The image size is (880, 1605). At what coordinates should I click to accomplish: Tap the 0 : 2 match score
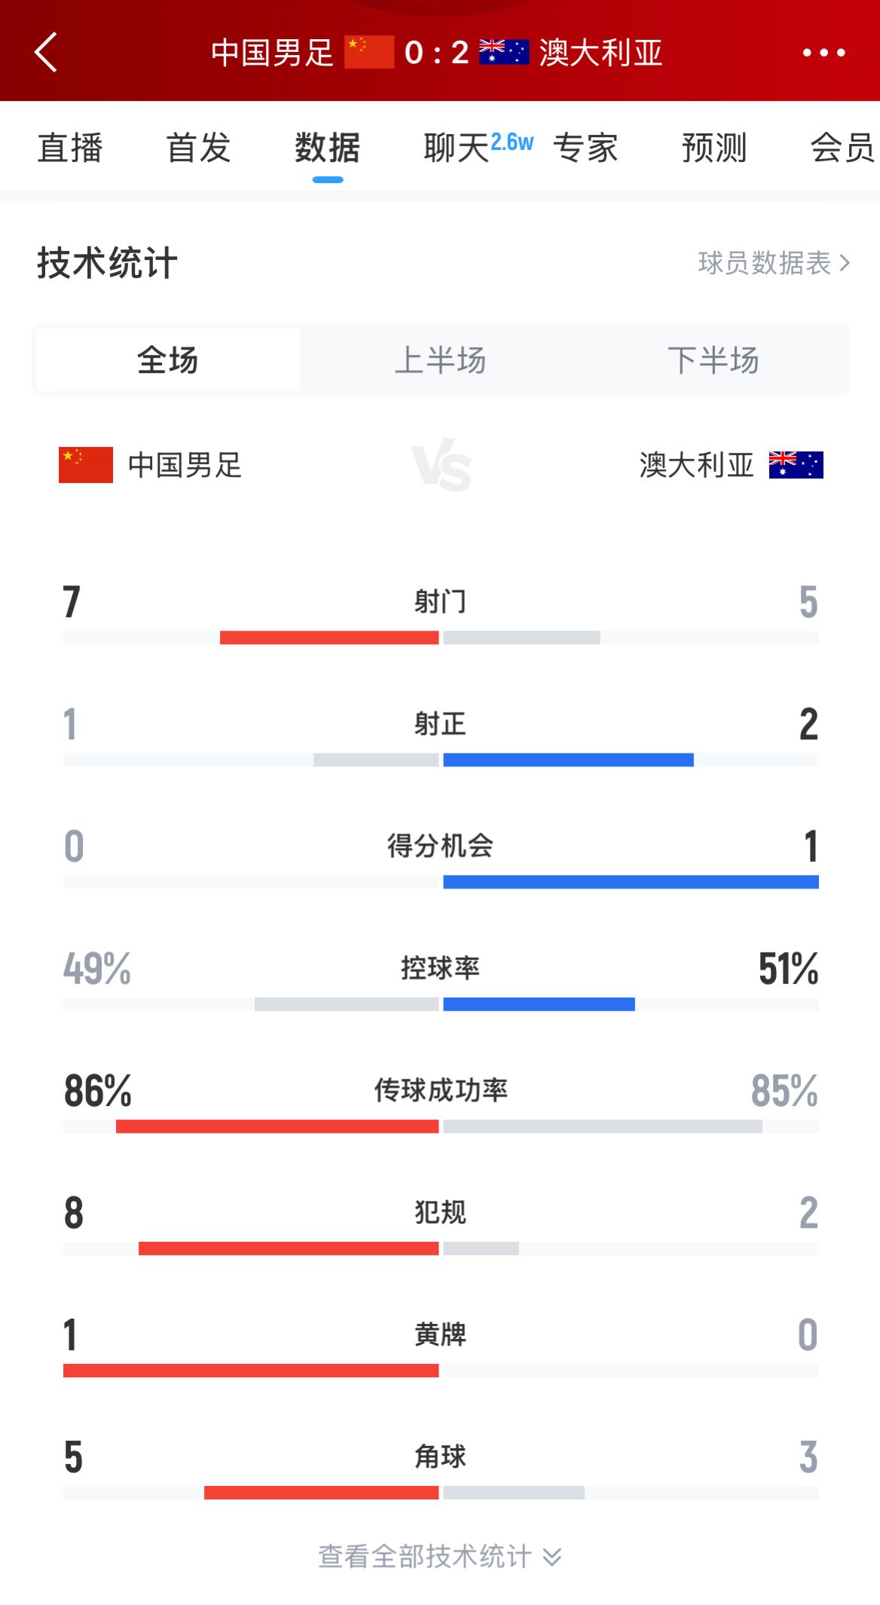point(437,53)
